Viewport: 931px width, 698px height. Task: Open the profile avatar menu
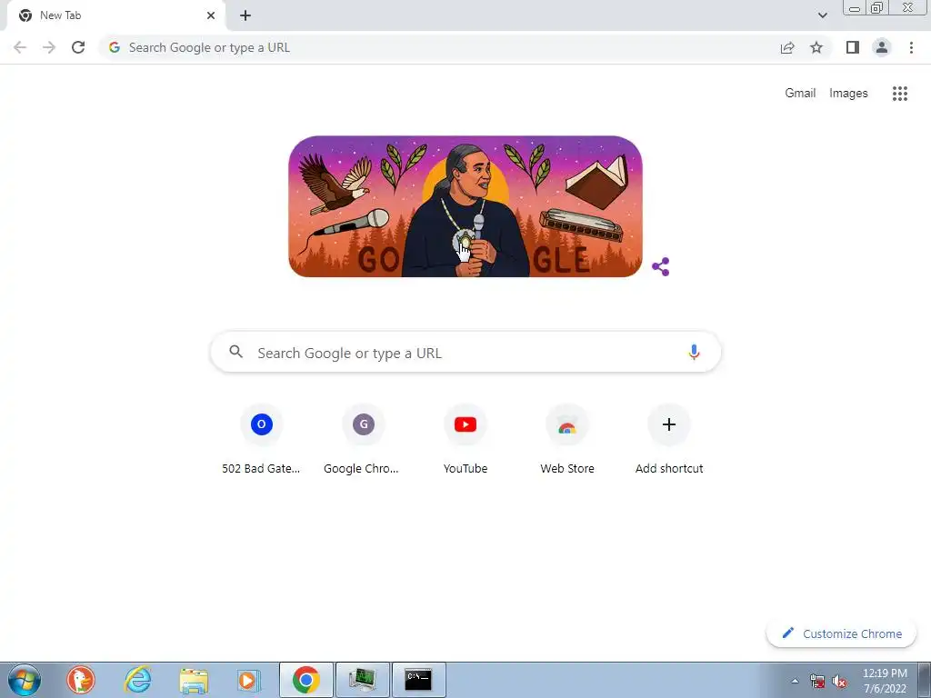(882, 47)
